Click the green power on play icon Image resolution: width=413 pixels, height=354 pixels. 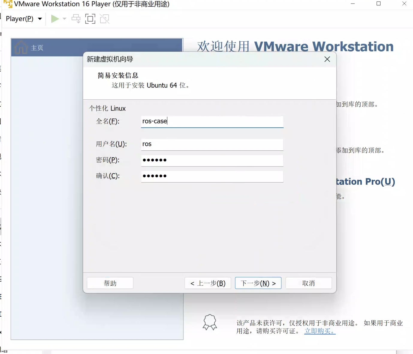[x=55, y=19]
